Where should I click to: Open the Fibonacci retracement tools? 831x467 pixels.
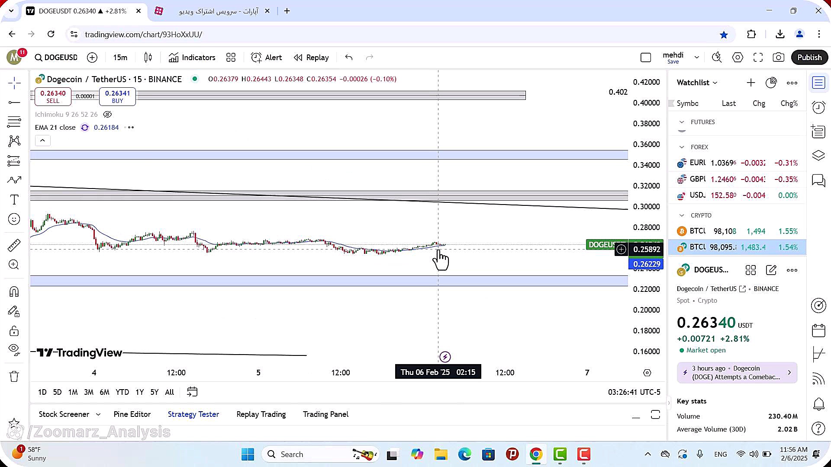click(x=14, y=122)
